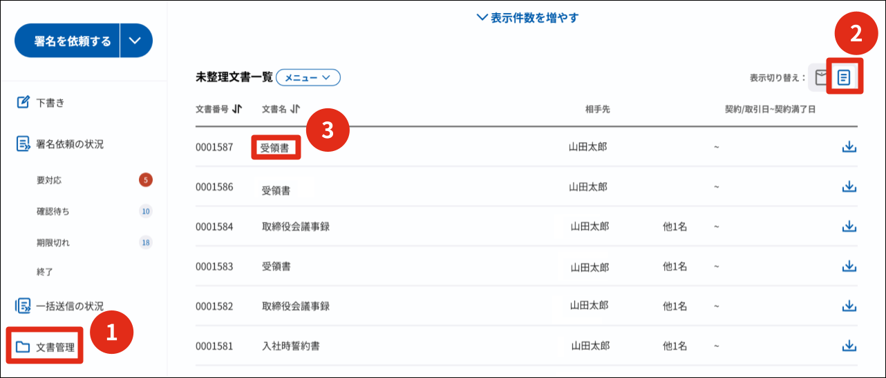The width and height of the screenshot is (886, 378).
Task: Switch to envelope view icon
Action: point(821,77)
